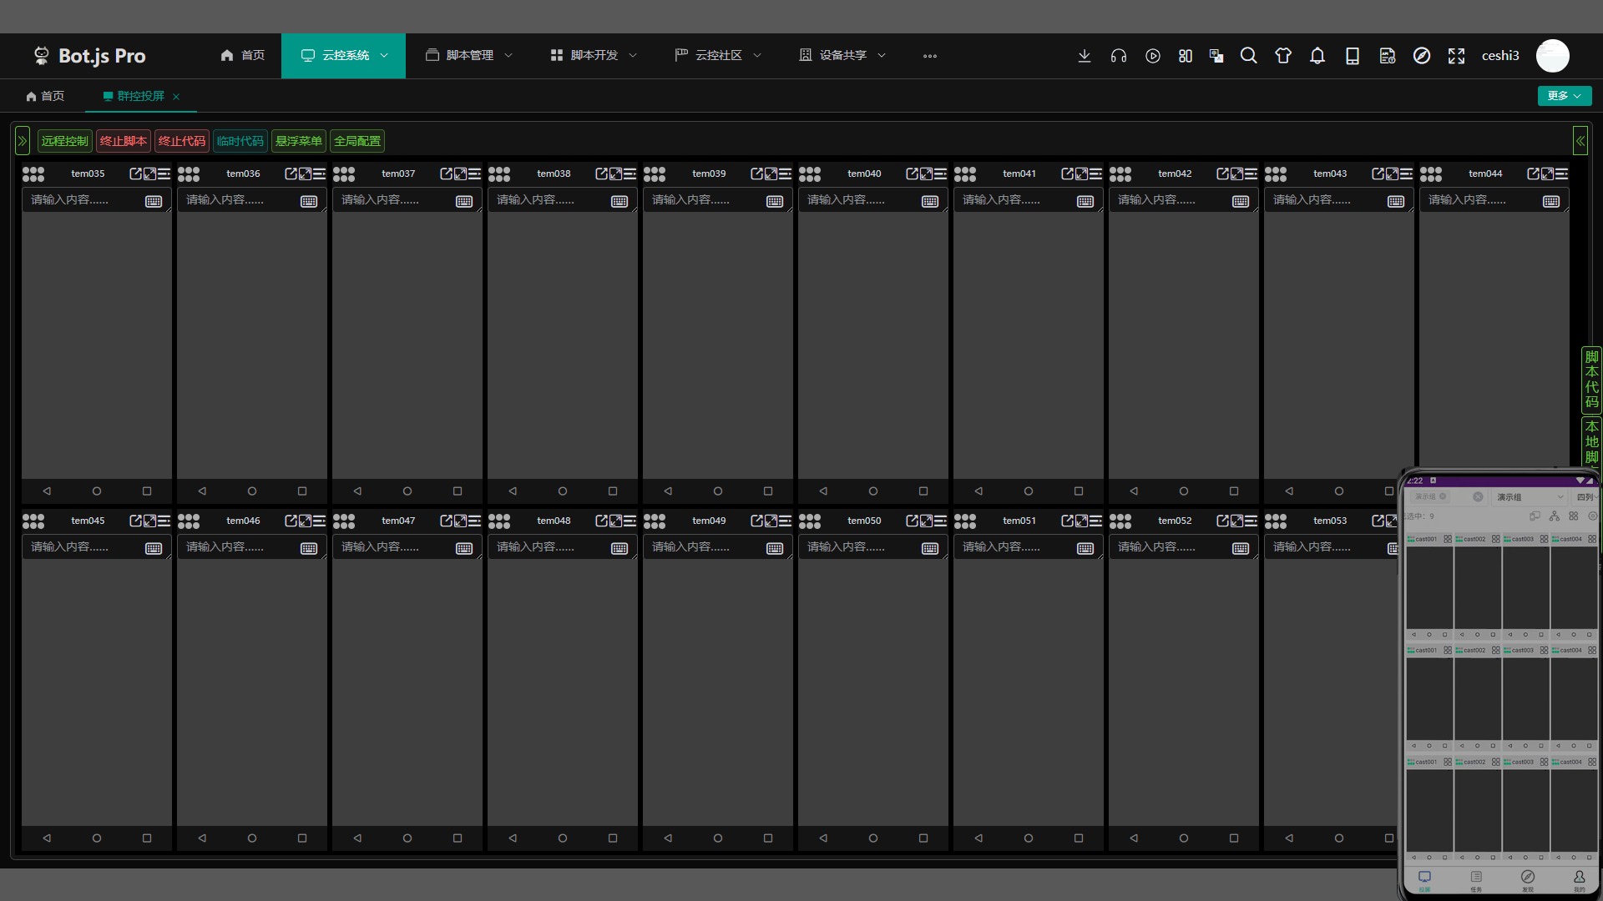Go to the 首页 nav item
Screen dimensions: 1603x901
tap(243, 56)
